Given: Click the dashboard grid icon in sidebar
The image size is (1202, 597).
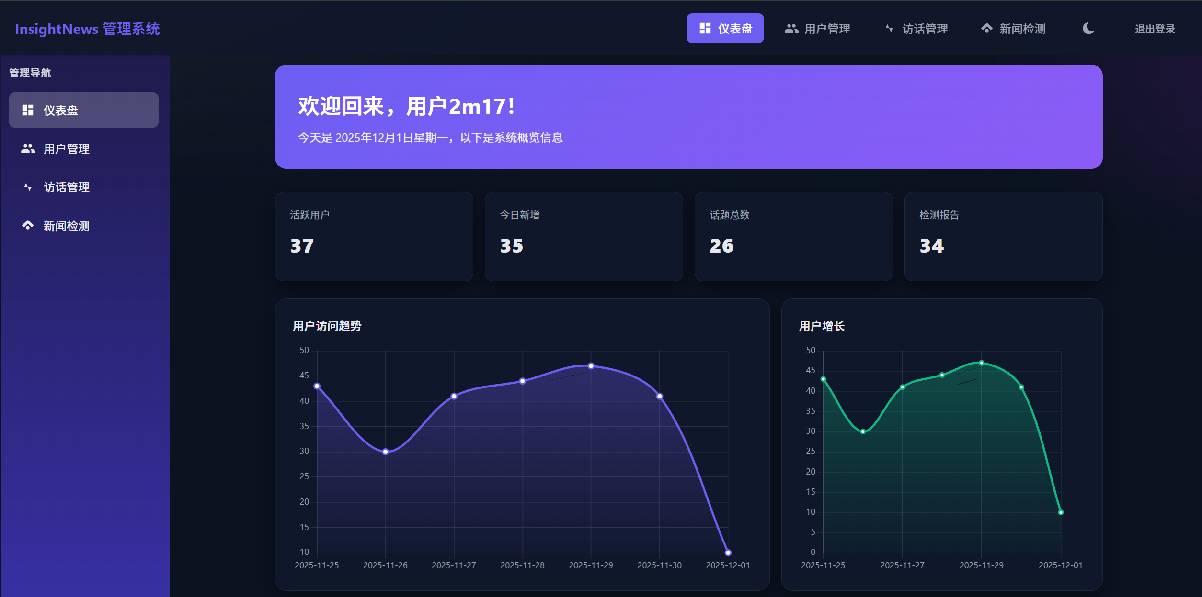Looking at the screenshot, I should [28, 111].
